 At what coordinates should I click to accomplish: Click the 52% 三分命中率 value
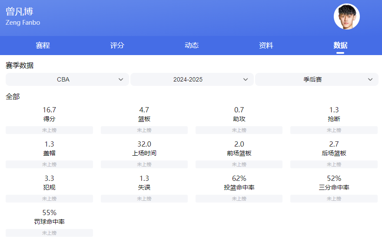click(x=334, y=179)
